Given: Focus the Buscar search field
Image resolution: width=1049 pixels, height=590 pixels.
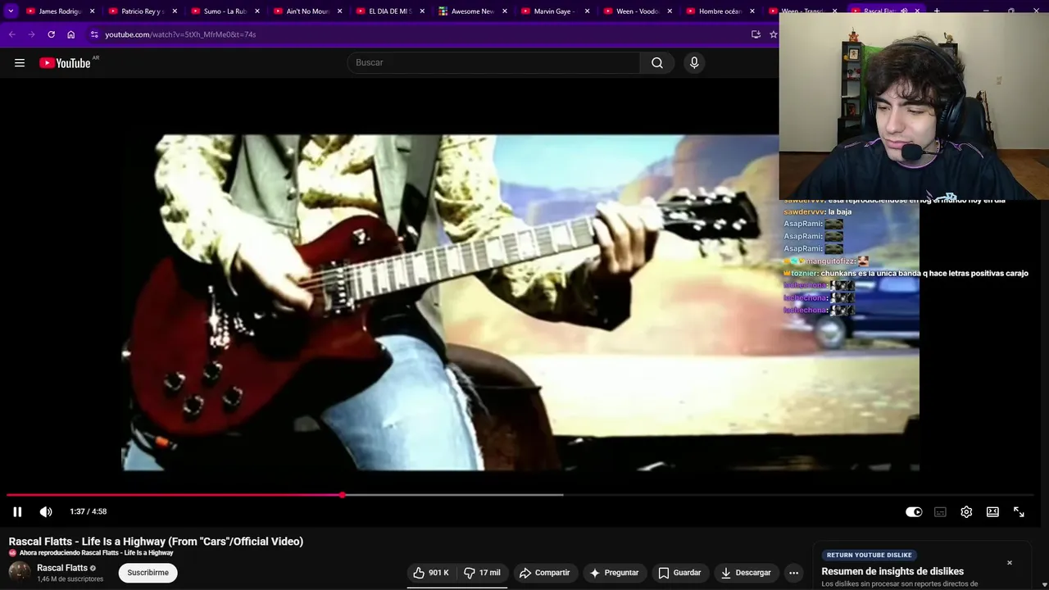Looking at the screenshot, I should coord(494,63).
